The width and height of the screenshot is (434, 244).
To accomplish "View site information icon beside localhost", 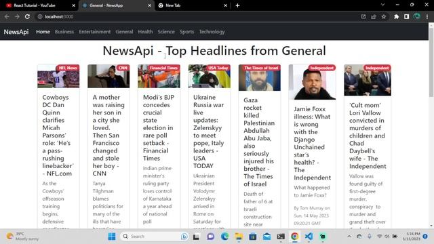I will pyautogui.click(x=40, y=16).
